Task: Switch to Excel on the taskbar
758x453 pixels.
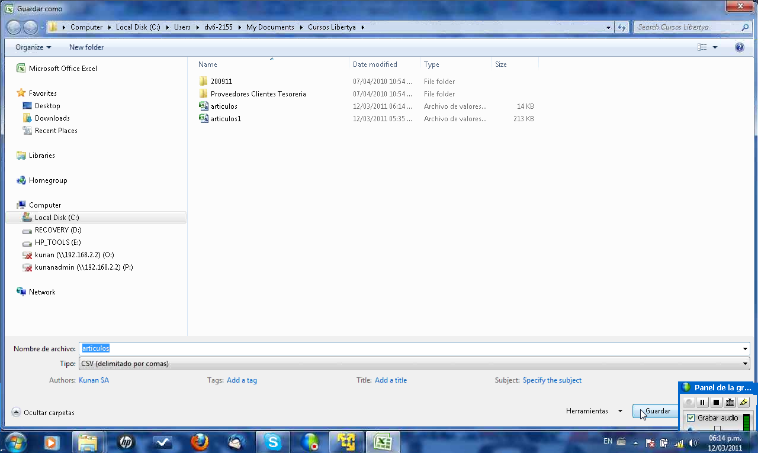Action: pyautogui.click(x=383, y=442)
